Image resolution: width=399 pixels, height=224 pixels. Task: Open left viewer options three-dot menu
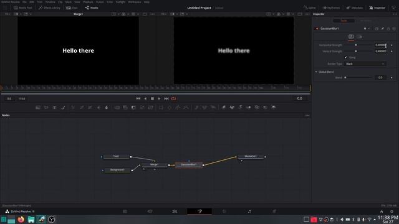coord(152,14)
